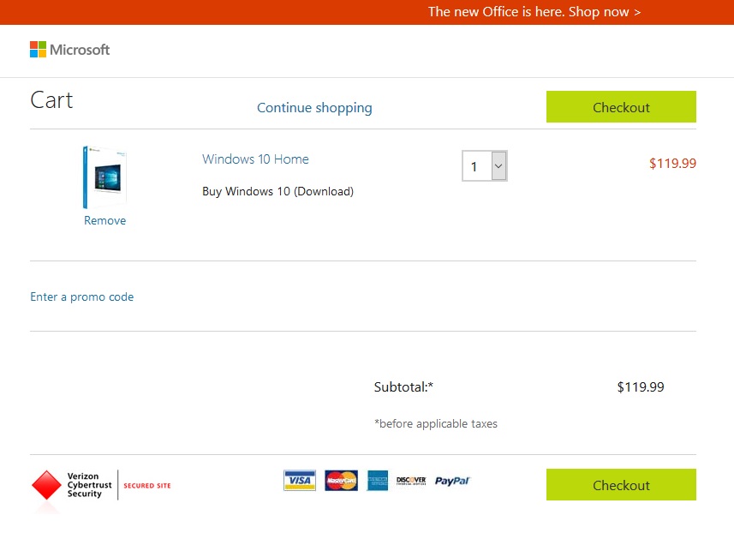Click the SECURED SITE label

point(147,486)
